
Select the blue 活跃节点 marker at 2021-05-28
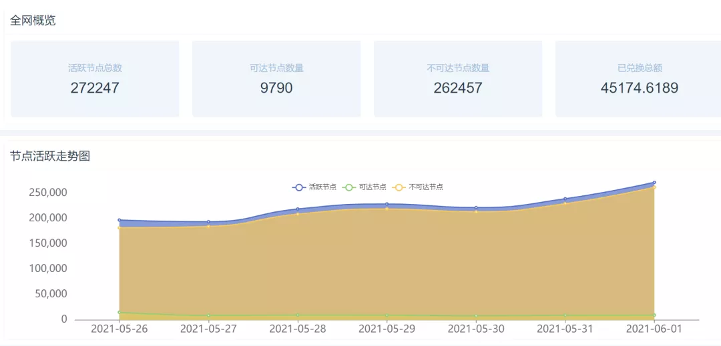click(x=298, y=209)
